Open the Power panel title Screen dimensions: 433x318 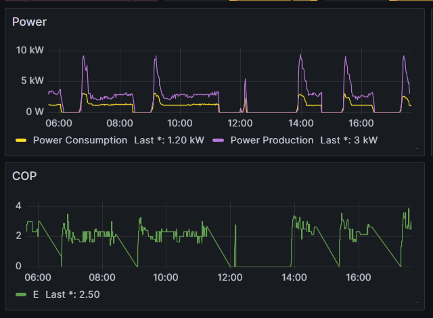[29, 22]
